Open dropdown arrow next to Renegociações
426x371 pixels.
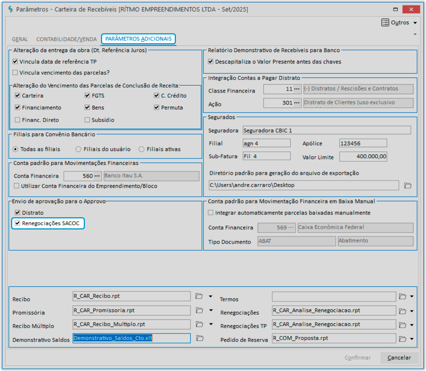coord(412,311)
